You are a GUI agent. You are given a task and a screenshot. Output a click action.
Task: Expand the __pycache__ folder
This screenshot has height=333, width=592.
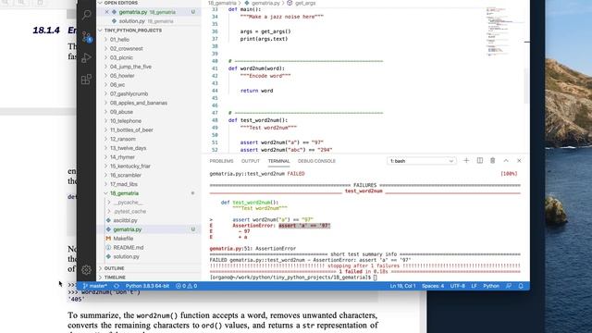point(149,203)
